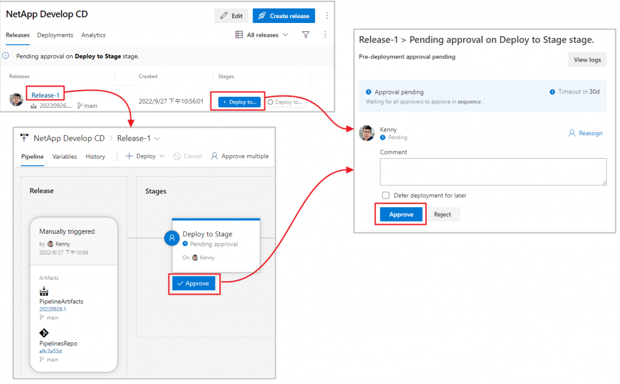The width and height of the screenshot is (620, 384).
Task: Click the Reassign link
Action: (x=585, y=133)
